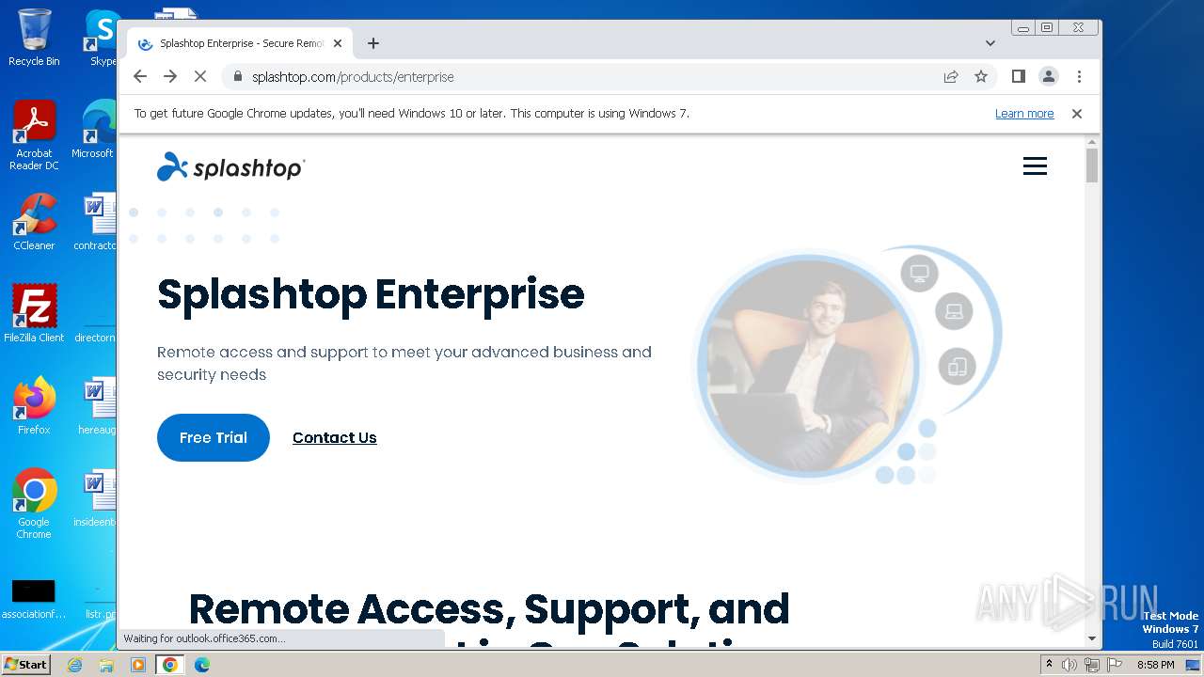Click the page vertical scrollbar thumb
Viewport: 1204px width, 677px height.
[x=1091, y=165]
